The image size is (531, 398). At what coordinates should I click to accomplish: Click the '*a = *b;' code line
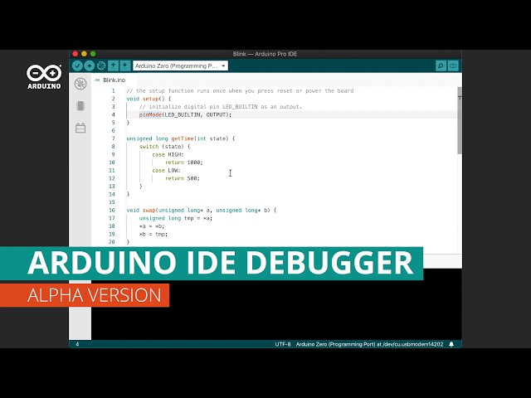(x=151, y=226)
